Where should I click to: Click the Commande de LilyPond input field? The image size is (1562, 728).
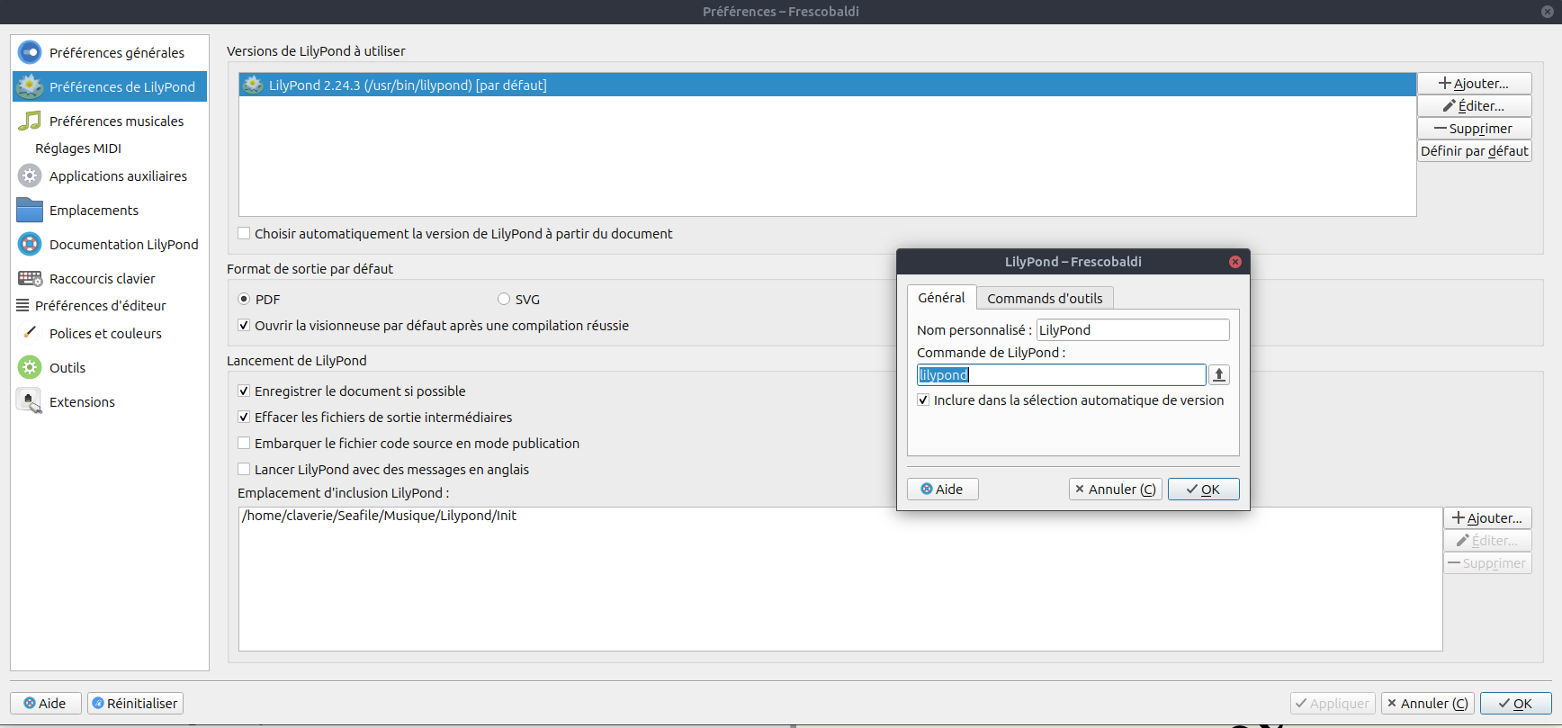point(1062,374)
